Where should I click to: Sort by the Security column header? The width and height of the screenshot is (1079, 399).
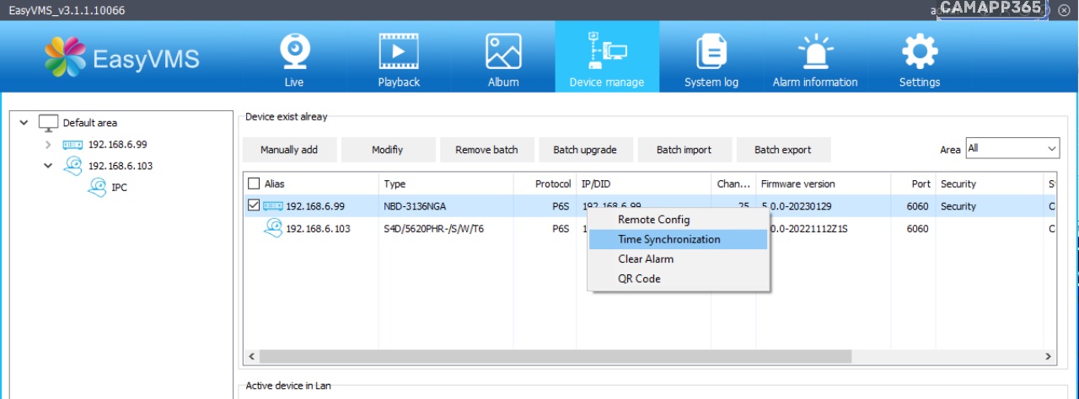(x=958, y=184)
